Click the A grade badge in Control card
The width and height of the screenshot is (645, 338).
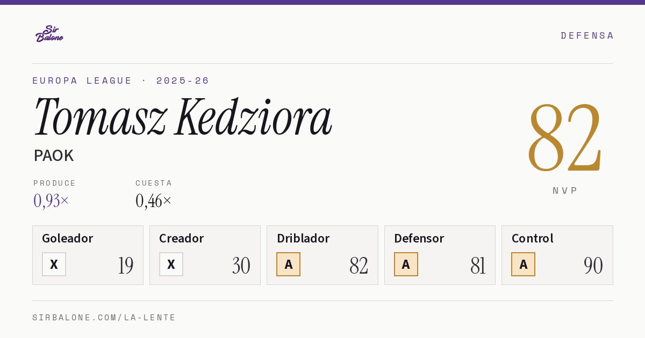point(523,264)
